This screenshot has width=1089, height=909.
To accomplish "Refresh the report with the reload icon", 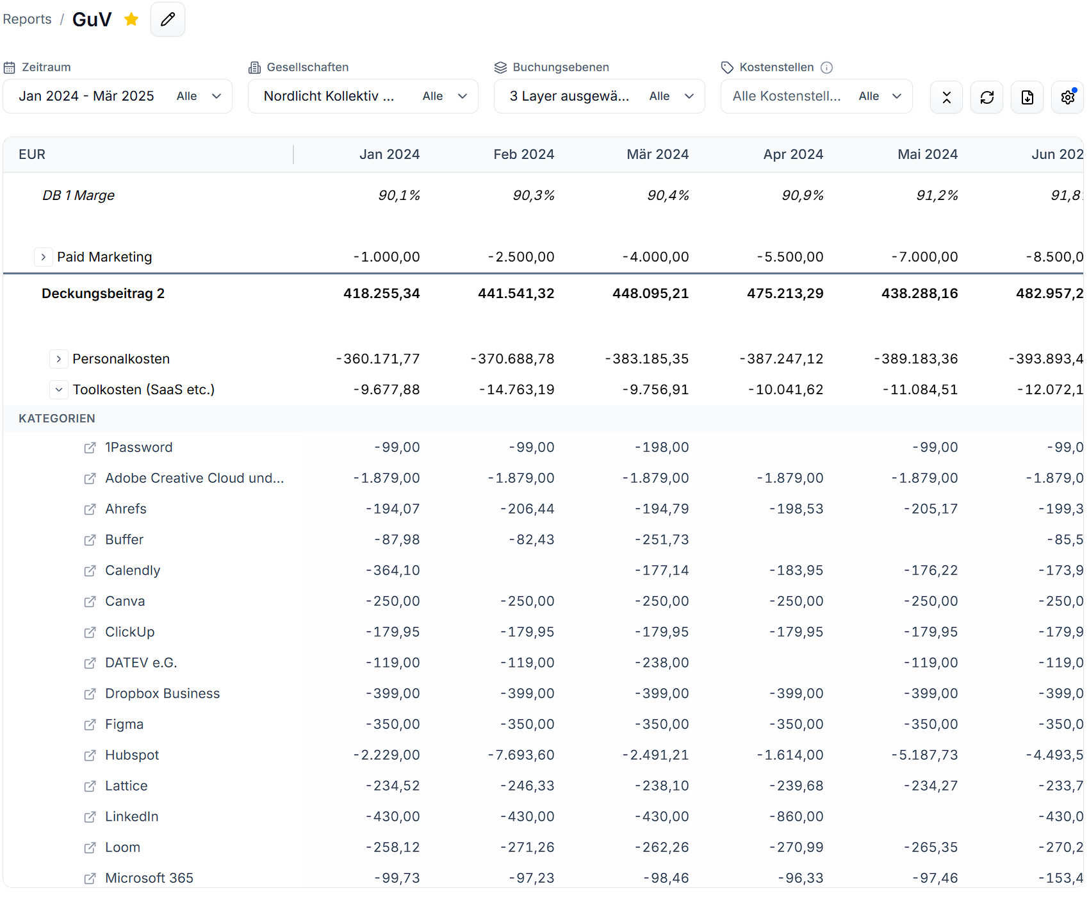I will click(987, 97).
